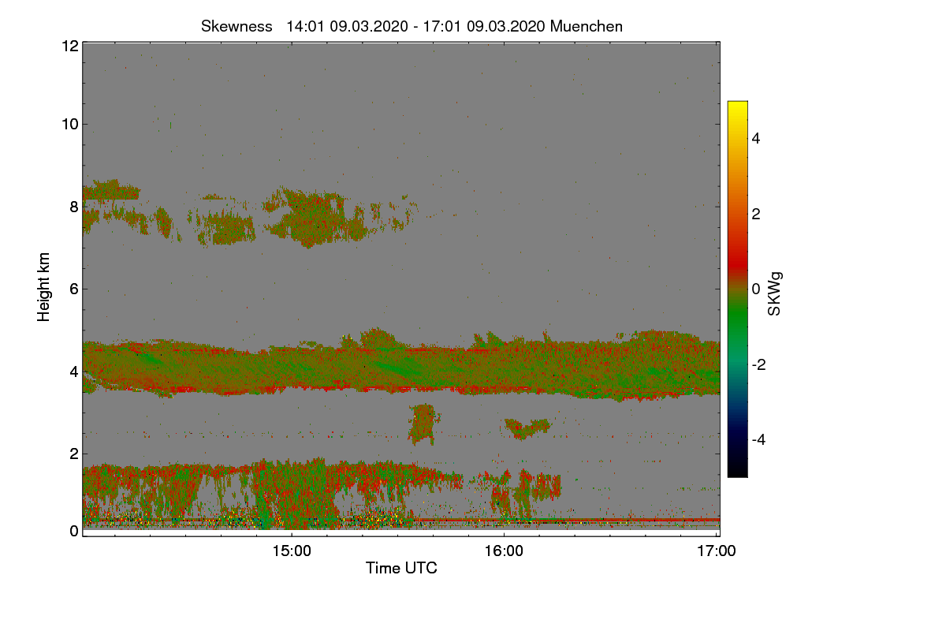Image resolution: width=946 pixels, height=631 pixels.
Task: Click the height axis label '8'
Action: [74, 207]
